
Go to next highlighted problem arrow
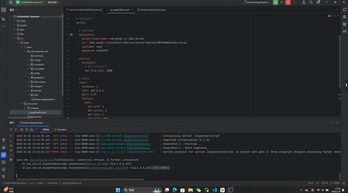[x=338, y=16]
